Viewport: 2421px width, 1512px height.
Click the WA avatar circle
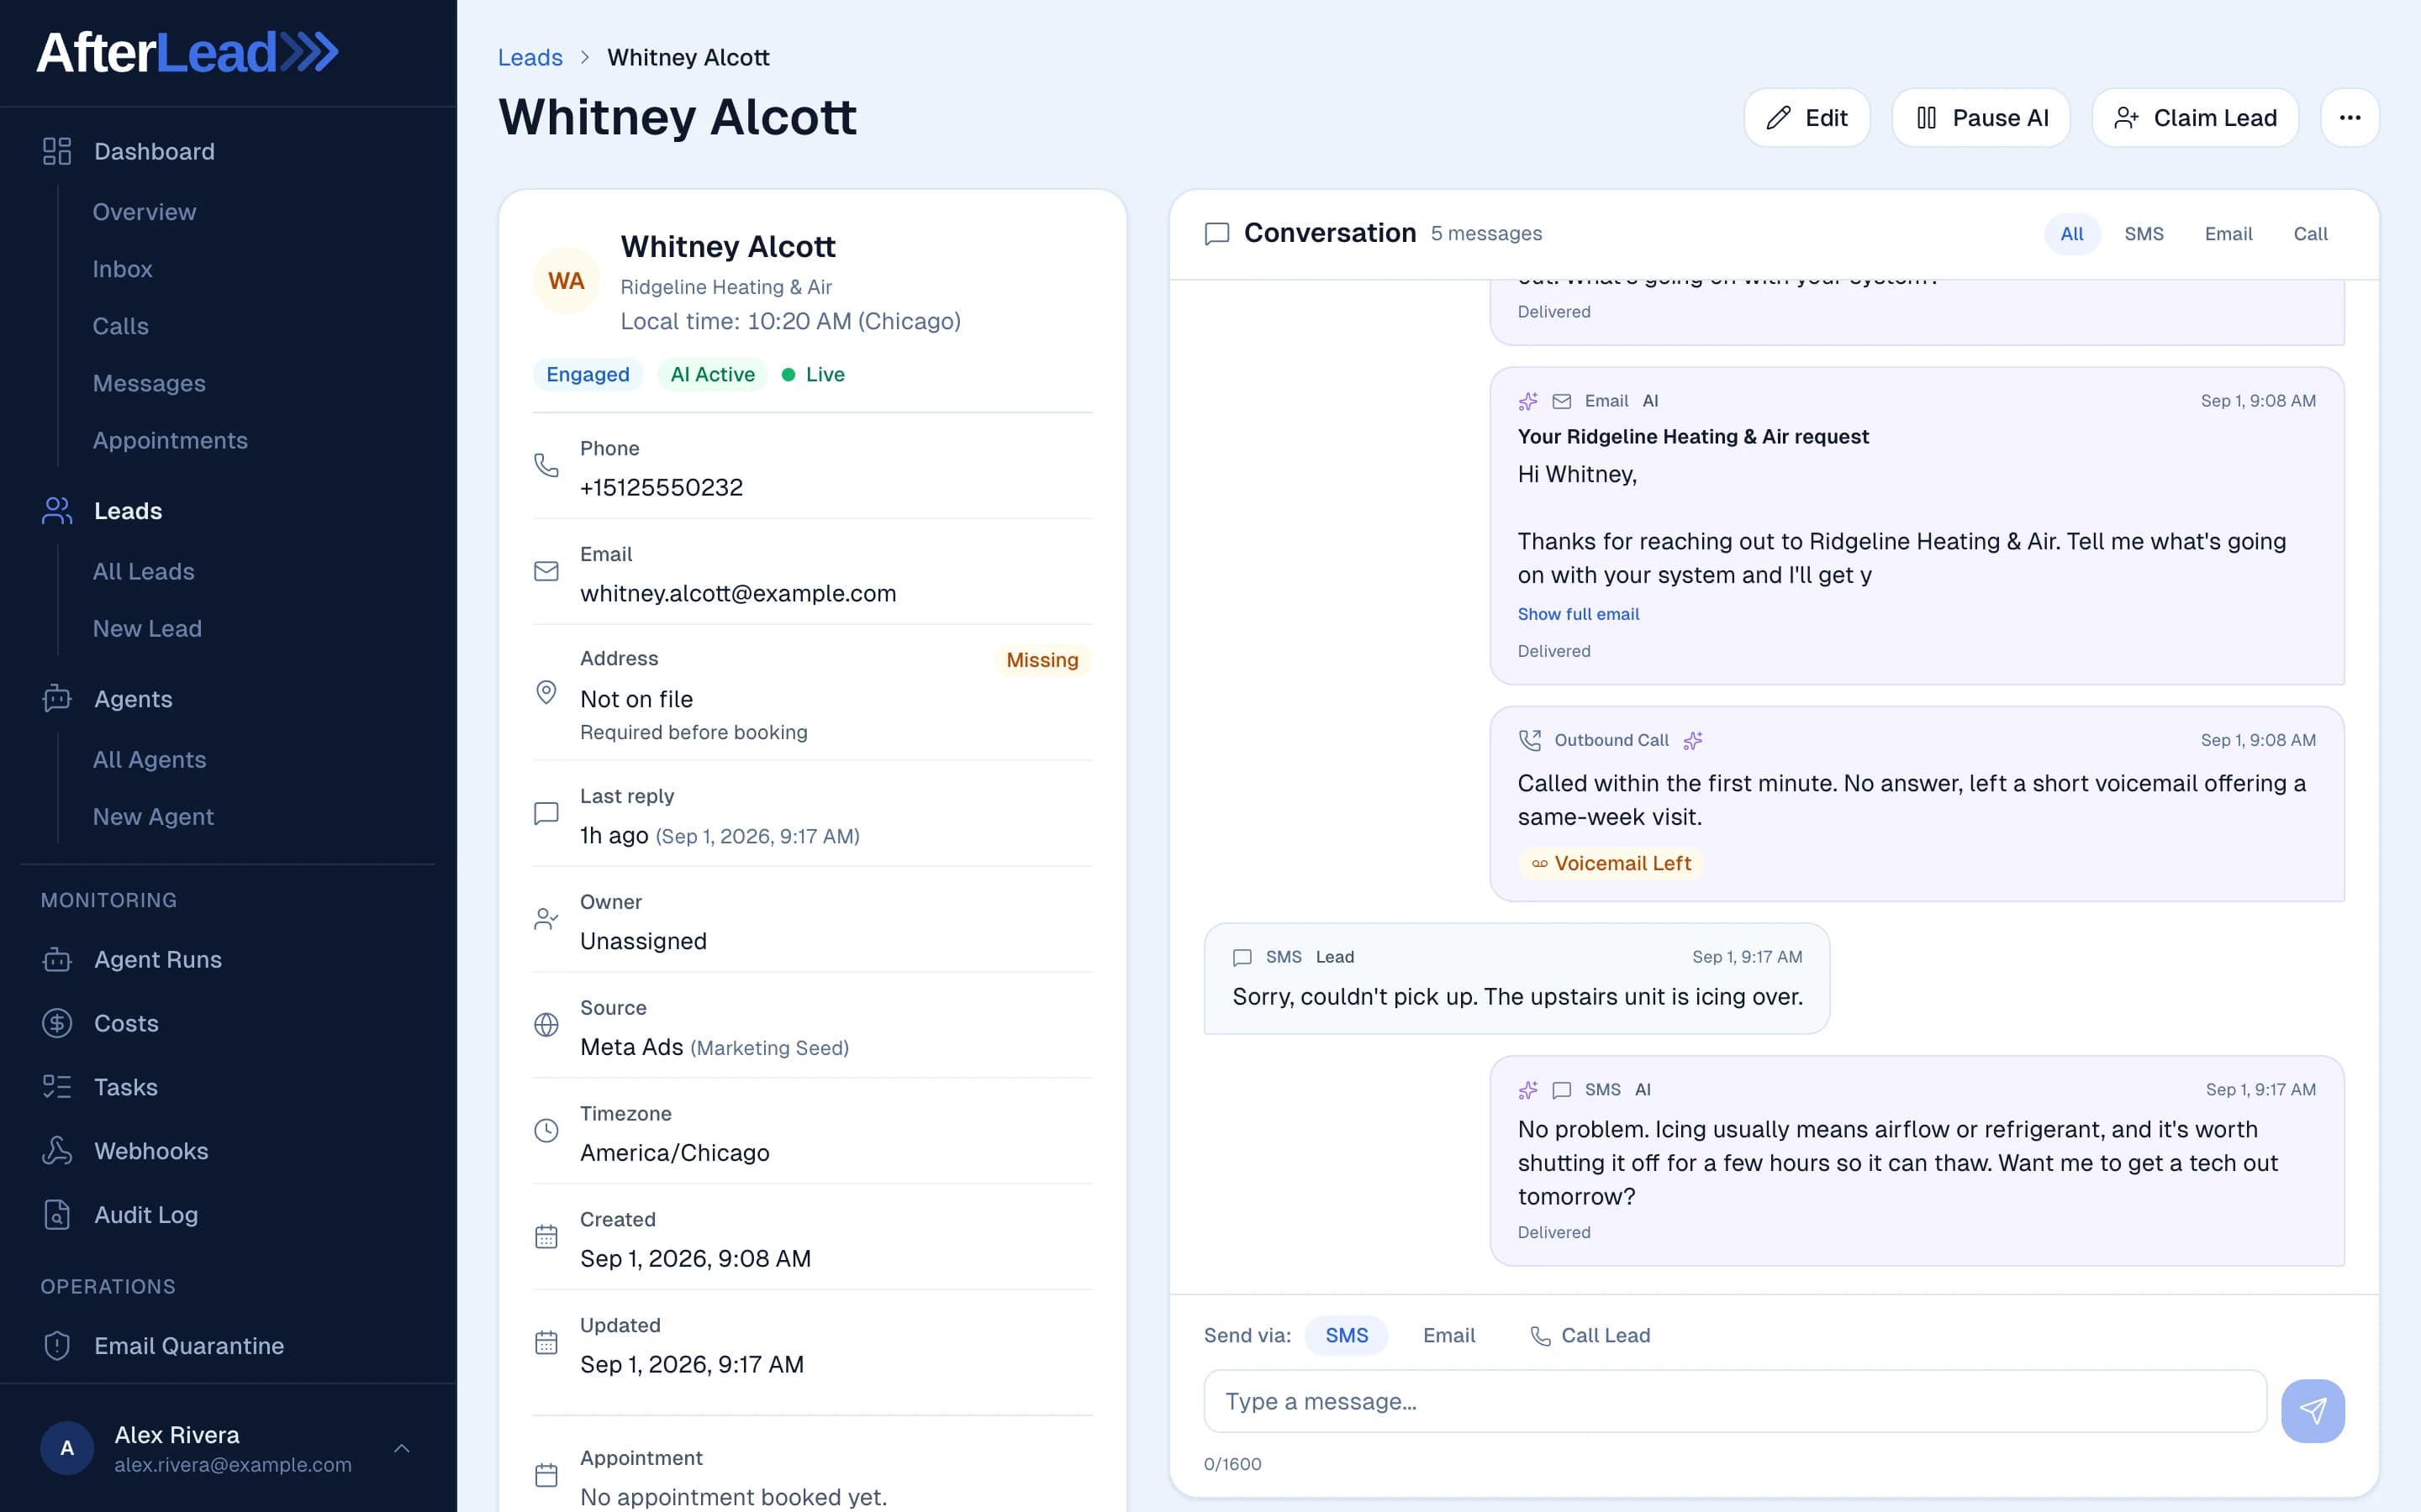567,281
